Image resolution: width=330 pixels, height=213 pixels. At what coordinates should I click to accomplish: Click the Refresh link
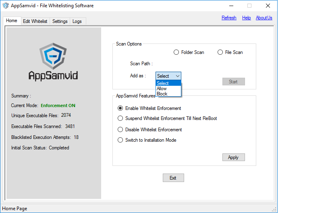point(229,18)
